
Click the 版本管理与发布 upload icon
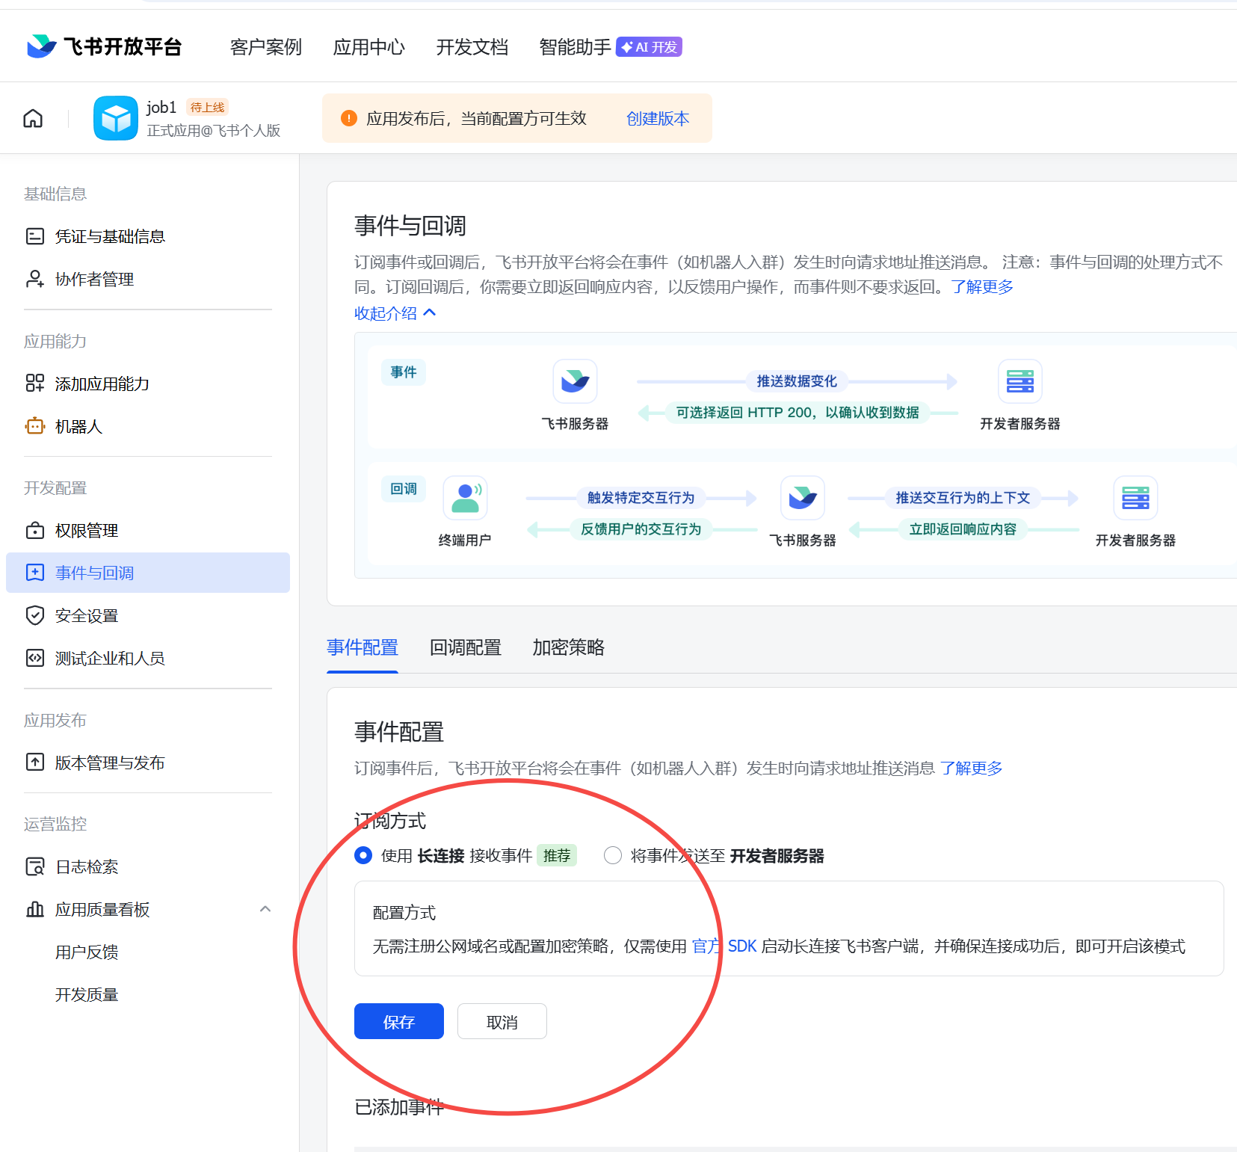point(35,763)
